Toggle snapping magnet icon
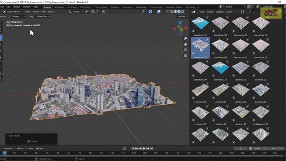Viewport: 286px width, 161px height. click(93, 12)
